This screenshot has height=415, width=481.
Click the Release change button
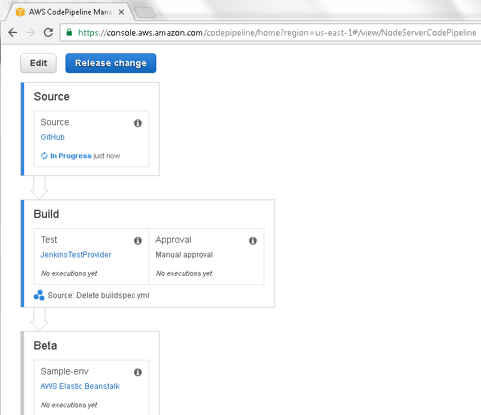(x=111, y=63)
